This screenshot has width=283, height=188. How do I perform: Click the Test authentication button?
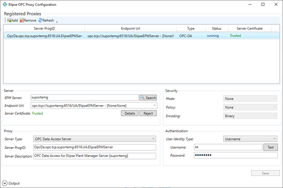[x=271, y=147]
